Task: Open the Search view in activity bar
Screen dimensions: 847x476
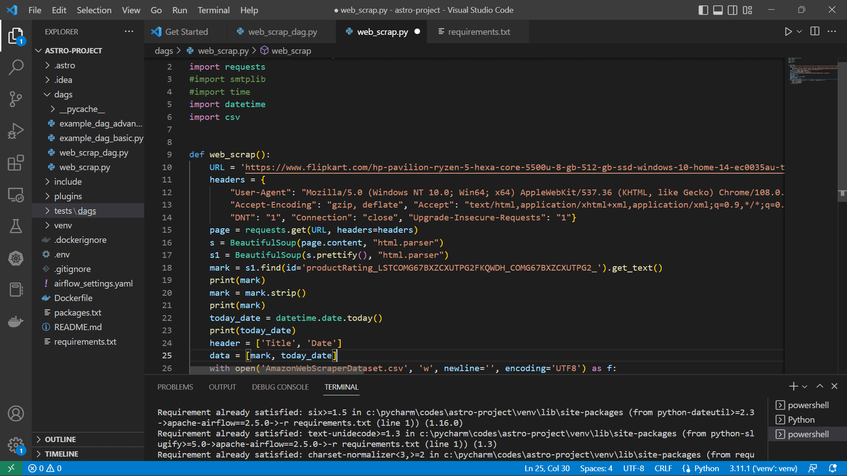Action: (16, 67)
